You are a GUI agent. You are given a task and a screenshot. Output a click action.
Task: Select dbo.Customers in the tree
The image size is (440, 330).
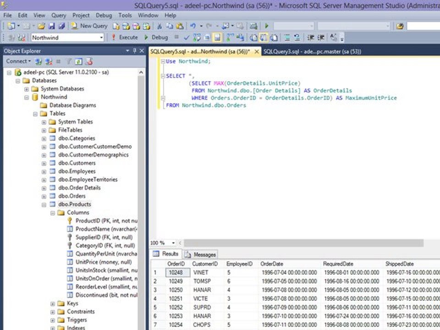pos(77,163)
